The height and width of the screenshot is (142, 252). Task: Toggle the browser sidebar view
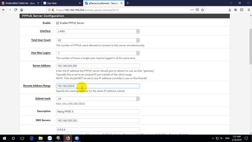(x=241, y=10)
